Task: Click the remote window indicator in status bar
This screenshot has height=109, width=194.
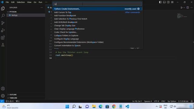Action: tap(2, 101)
